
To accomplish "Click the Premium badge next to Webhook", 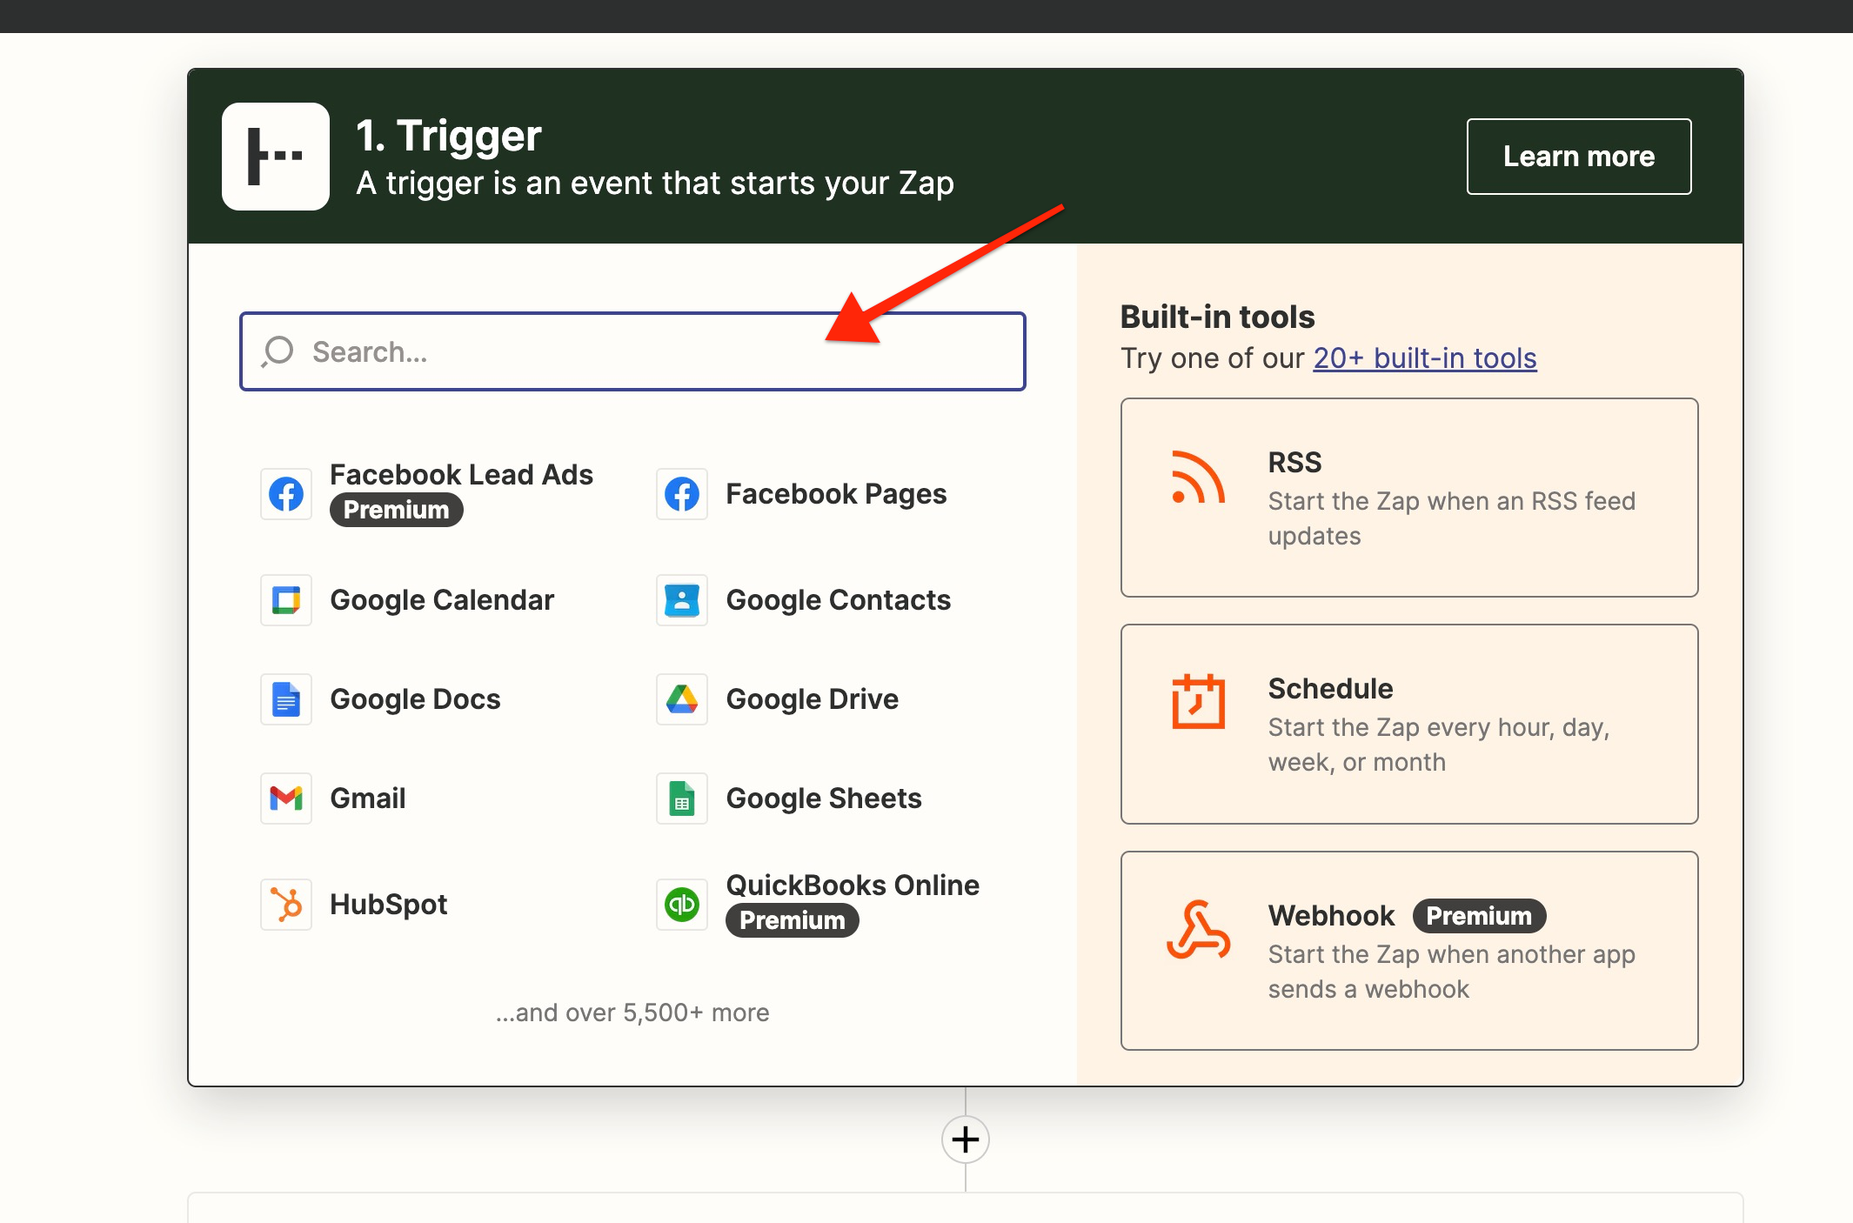I will pyautogui.click(x=1479, y=916).
